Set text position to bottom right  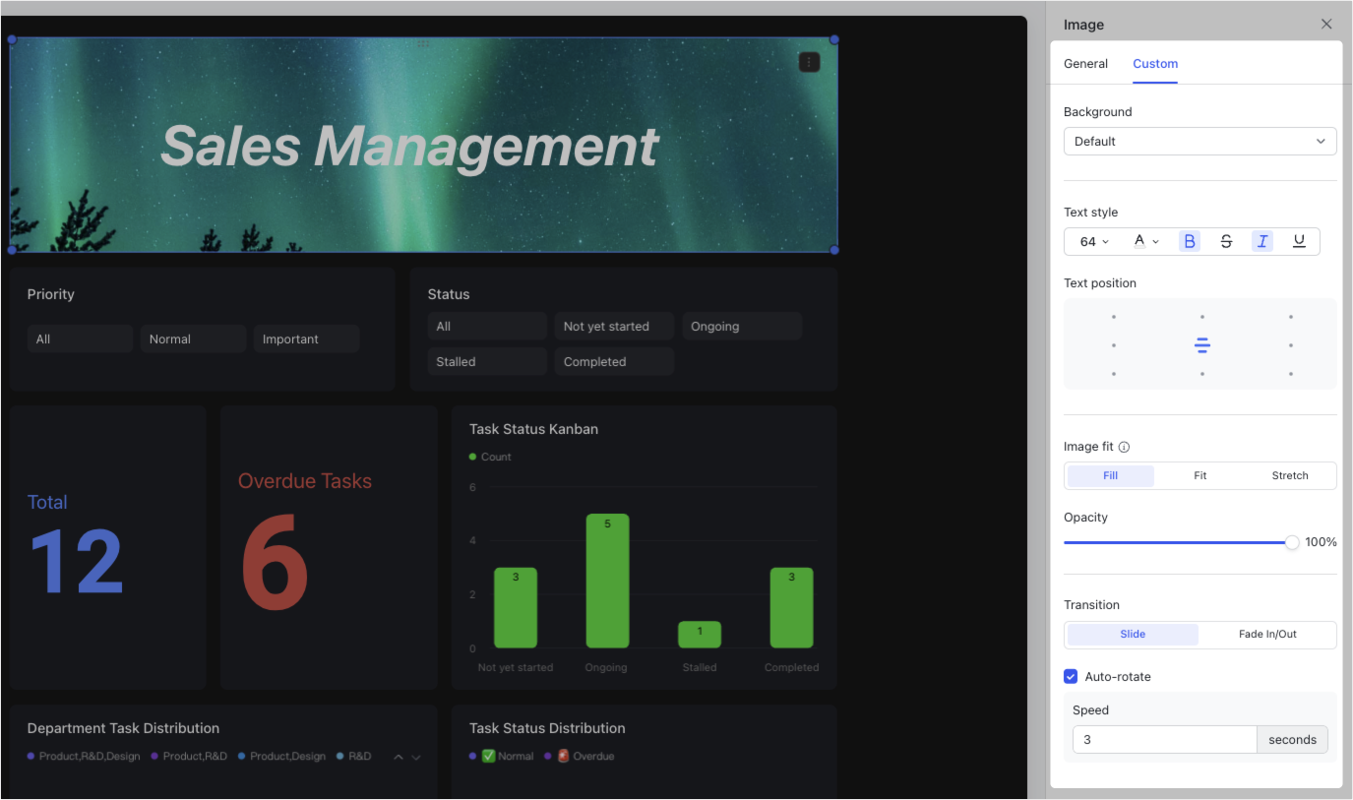click(1290, 374)
